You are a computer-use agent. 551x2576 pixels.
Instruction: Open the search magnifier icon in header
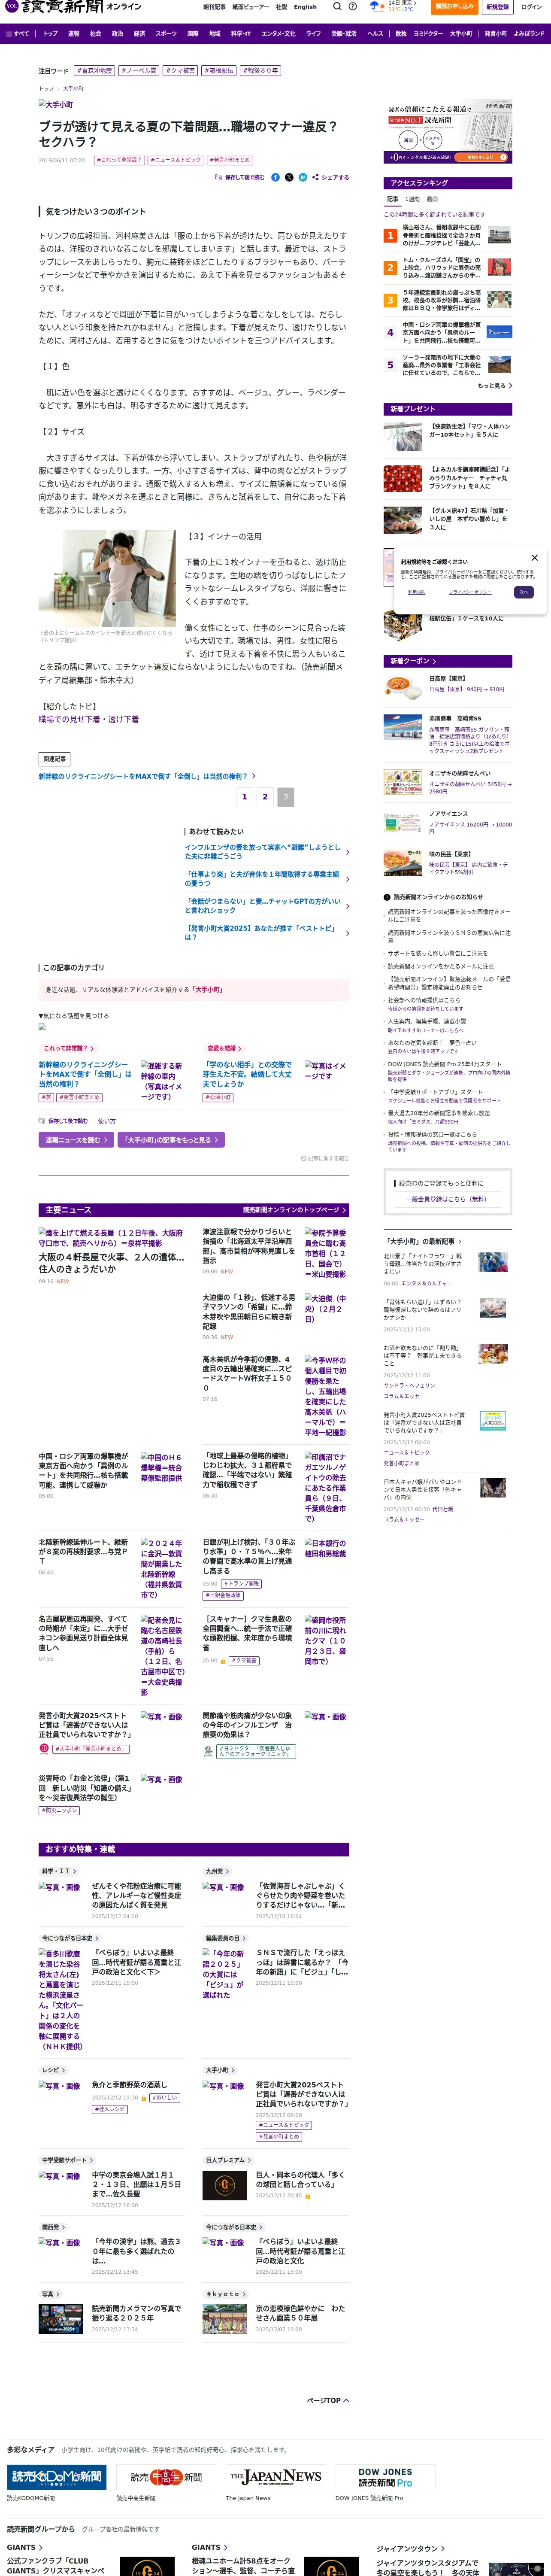[x=337, y=7]
